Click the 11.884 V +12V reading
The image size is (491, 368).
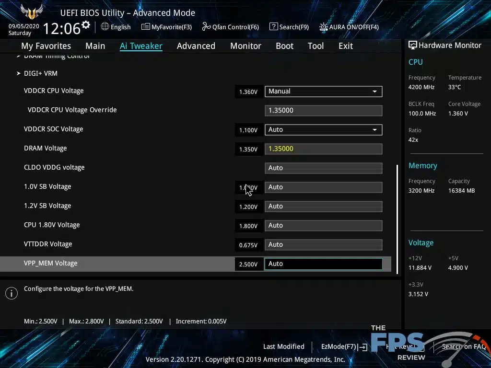(x=420, y=268)
